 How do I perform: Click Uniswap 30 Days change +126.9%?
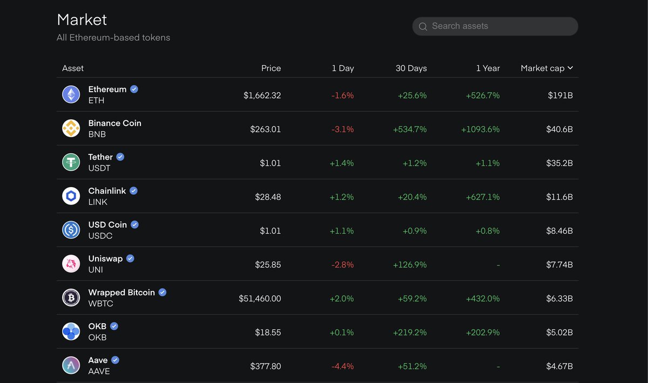click(410, 265)
